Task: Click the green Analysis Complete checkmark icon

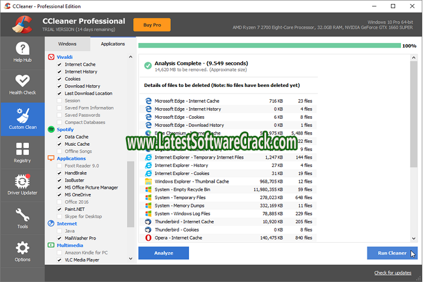Action: tap(148, 66)
